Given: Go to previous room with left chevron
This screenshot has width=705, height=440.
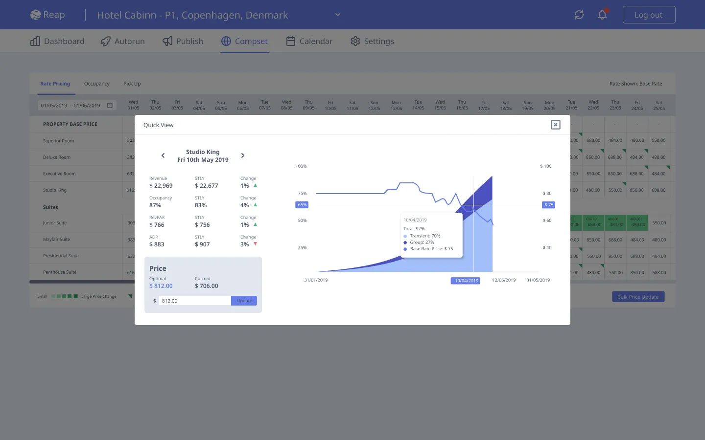Looking at the screenshot, I should 163,155.
